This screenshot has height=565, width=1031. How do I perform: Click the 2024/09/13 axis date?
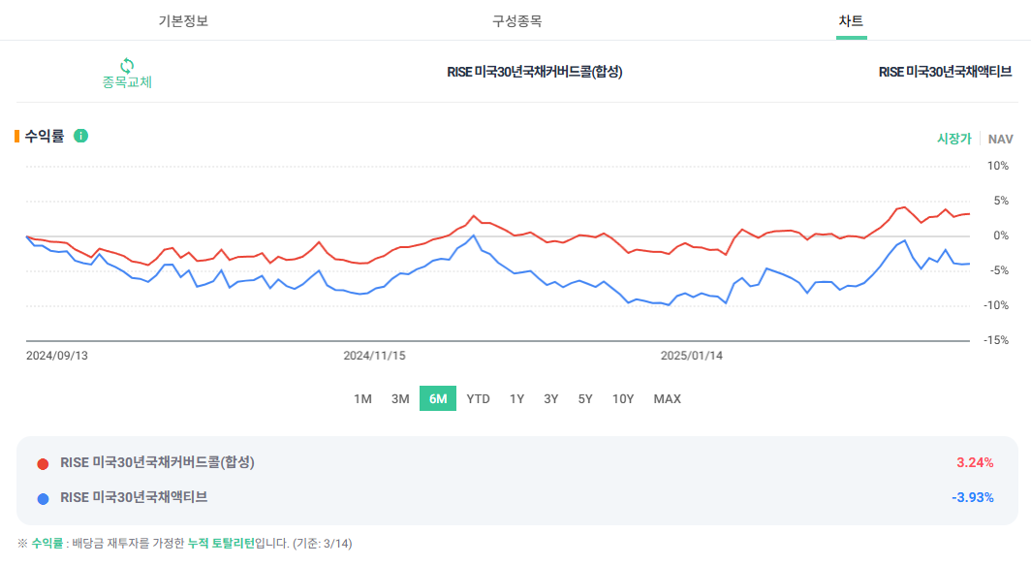click(56, 355)
